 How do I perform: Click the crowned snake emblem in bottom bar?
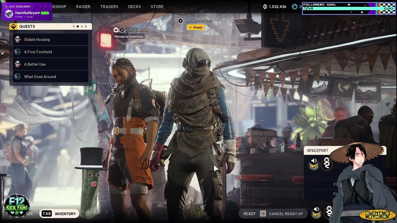(x=329, y=212)
